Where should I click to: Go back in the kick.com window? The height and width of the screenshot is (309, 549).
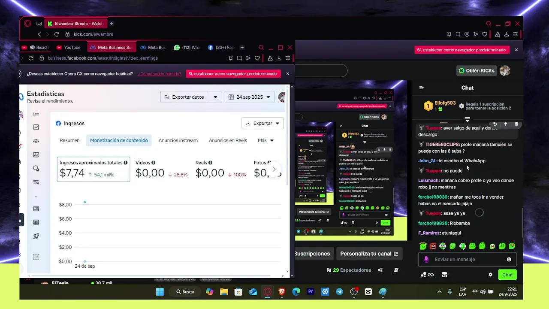(39, 34)
